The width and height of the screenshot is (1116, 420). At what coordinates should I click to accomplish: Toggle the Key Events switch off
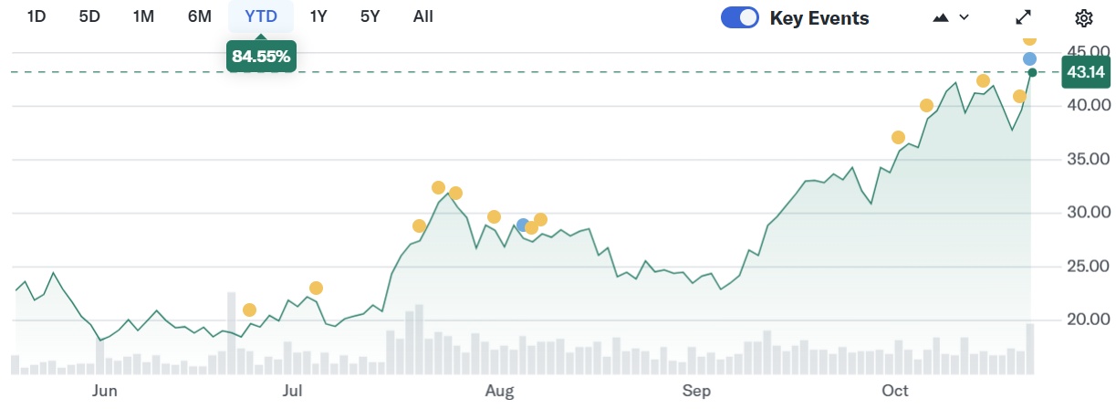click(739, 17)
